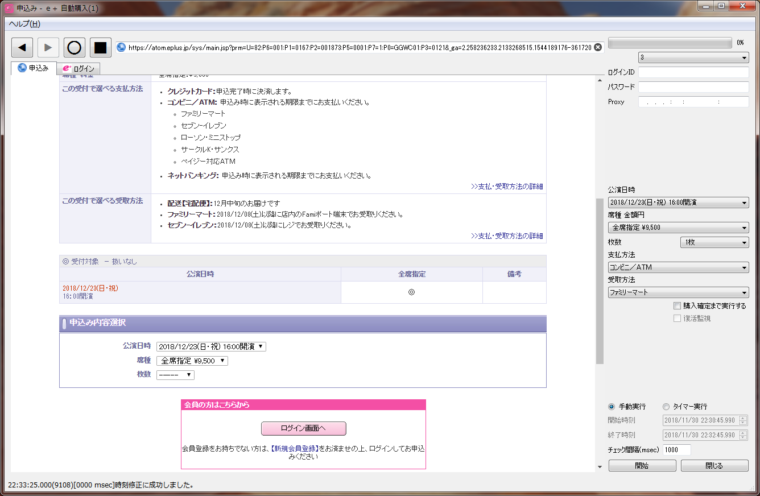Go back with the left arrow button
The width and height of the screenshot is (760, 496).
tap(22, 48)
